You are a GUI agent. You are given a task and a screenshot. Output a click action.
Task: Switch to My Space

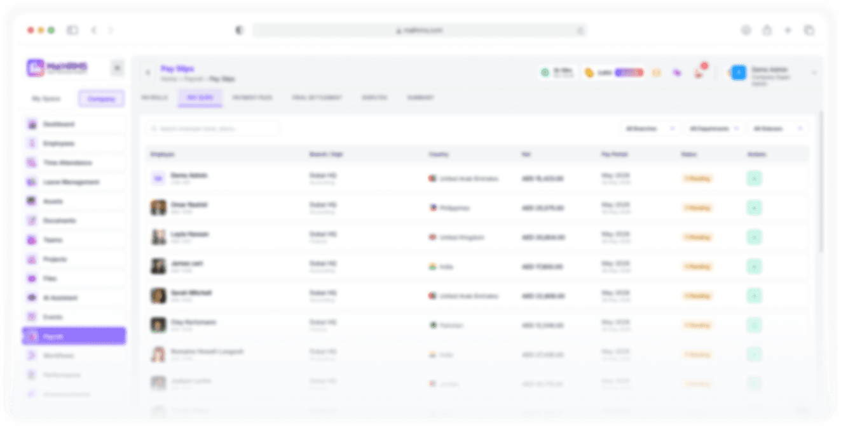47,99
